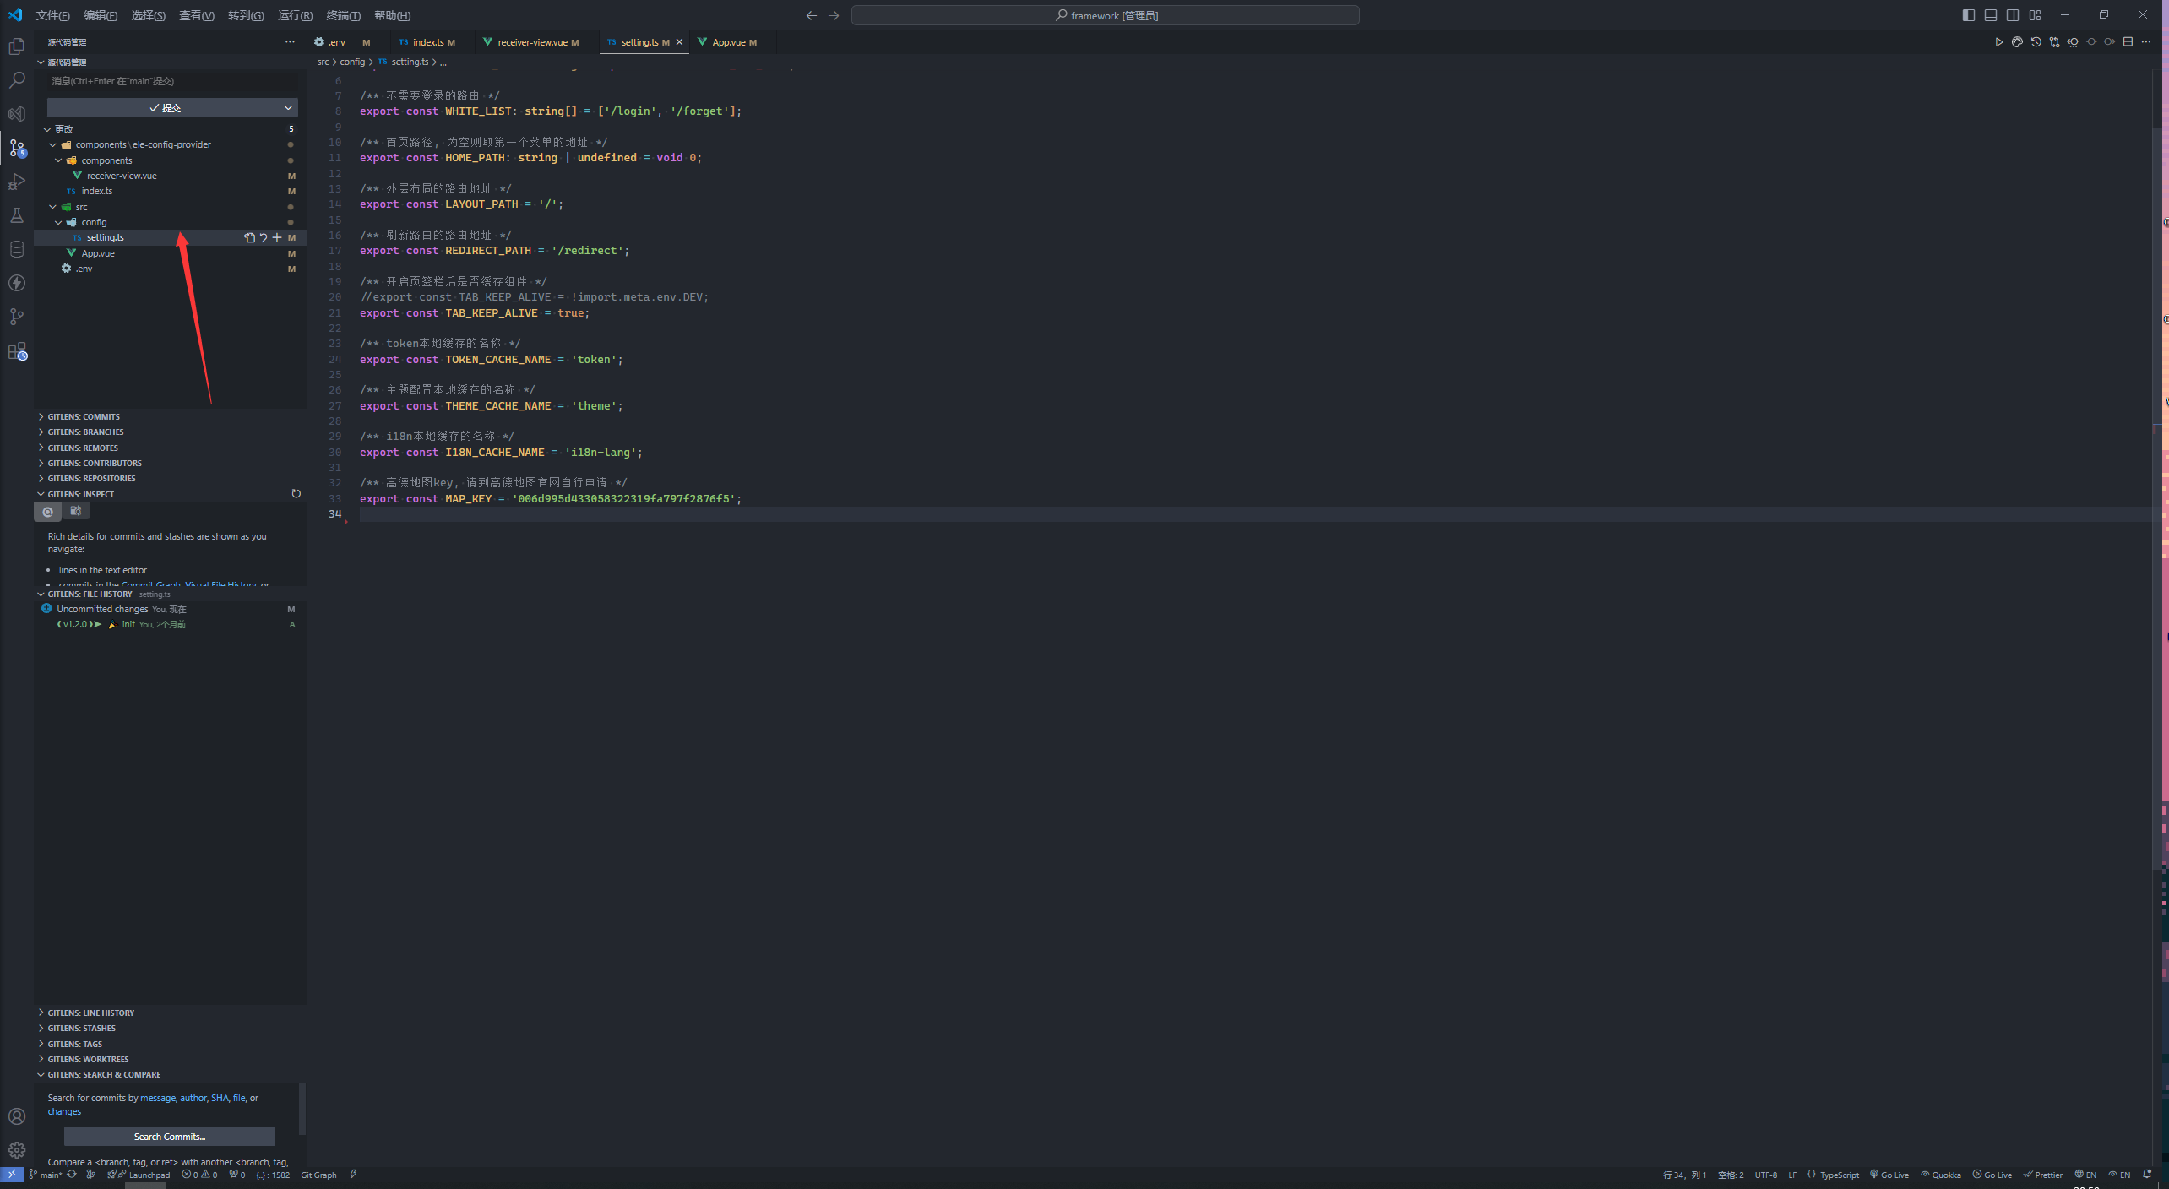
Task: Click the 'message' search link
Action: pyautogui.click(x=158, y=1099)
